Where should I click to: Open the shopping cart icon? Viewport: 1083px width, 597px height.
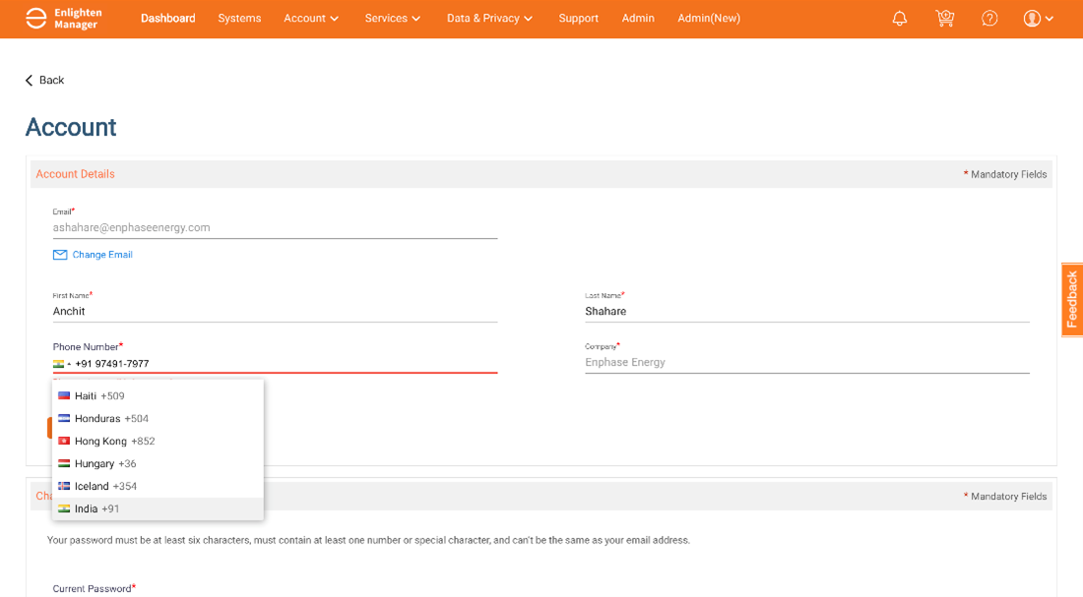(945, 19)
